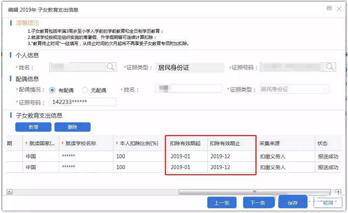Click the personal 证照号码 input field
The height and width of the screenshot is (213, 348).
point(298,67)
